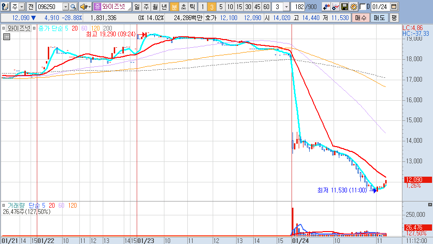Select the 15-minute interval button

point(239,7)
